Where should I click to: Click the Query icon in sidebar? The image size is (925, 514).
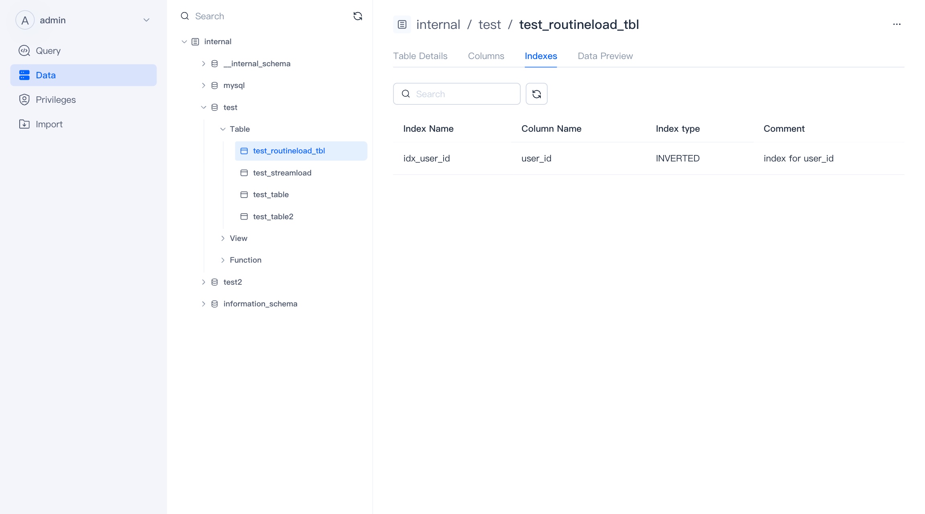24,51
